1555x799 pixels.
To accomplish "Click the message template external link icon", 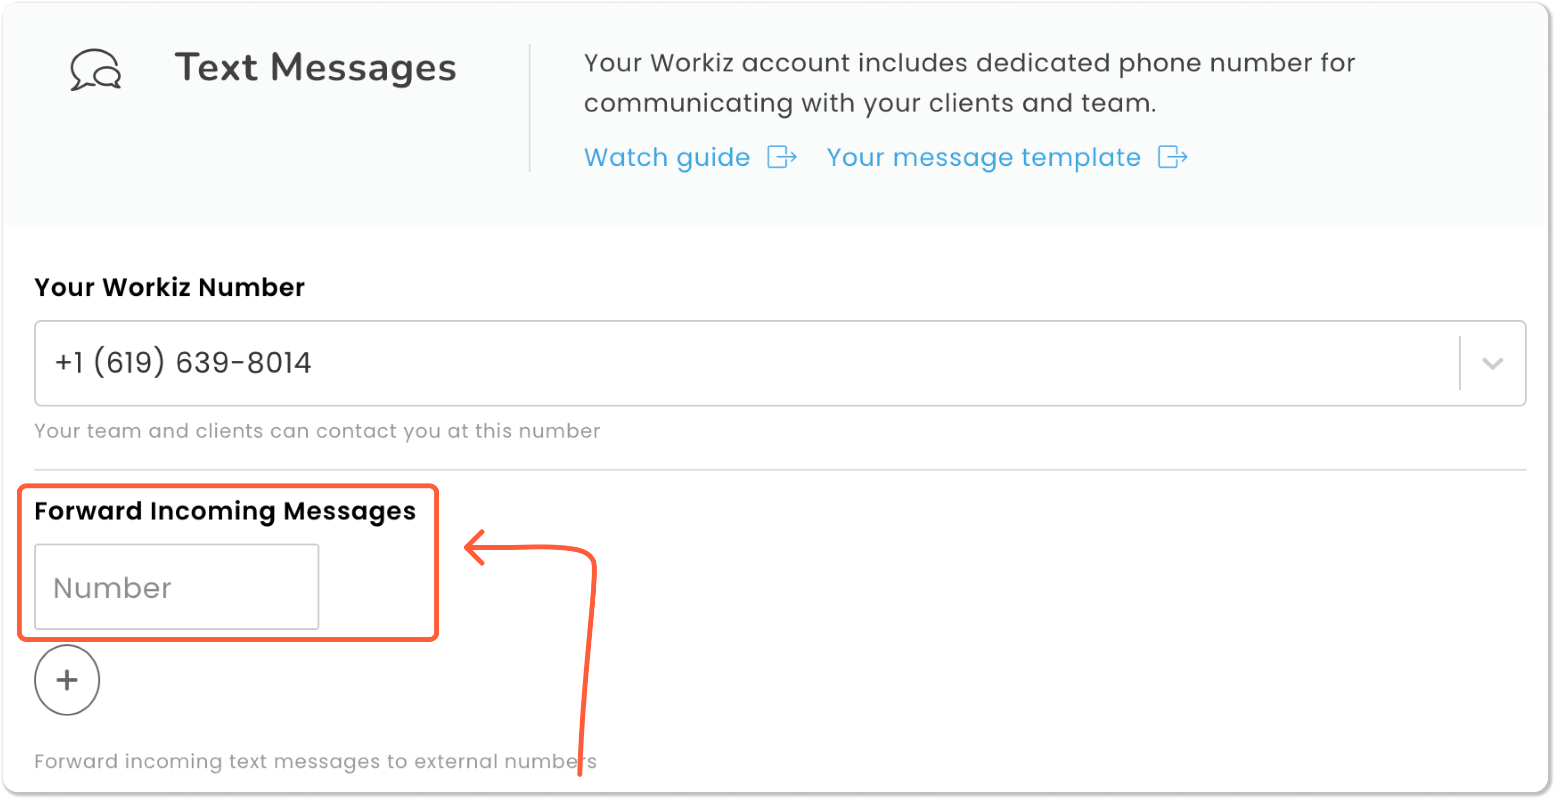I will (1173, 158).
